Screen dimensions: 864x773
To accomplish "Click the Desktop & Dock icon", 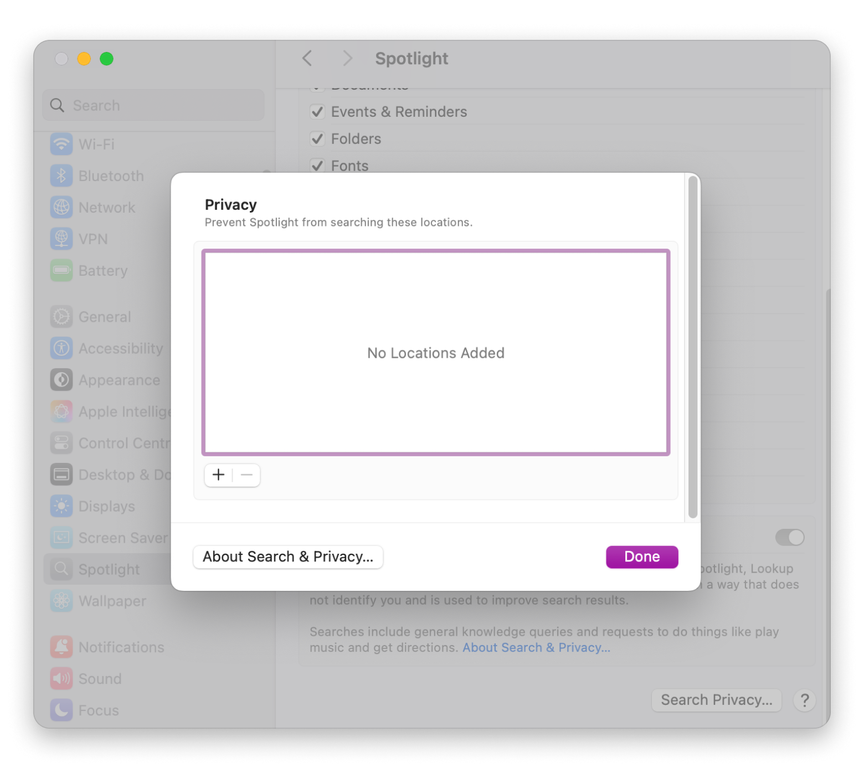I will click(x=61, y=475).
